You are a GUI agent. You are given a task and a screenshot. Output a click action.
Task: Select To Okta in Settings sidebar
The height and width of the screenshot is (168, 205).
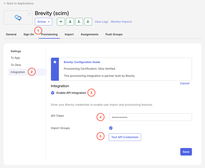[x=16, y=65]
